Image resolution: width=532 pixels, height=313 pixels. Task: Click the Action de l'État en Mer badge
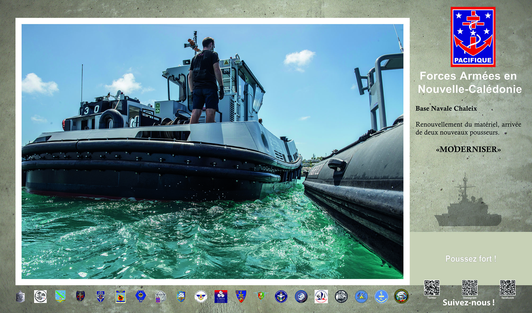tap(281, 296)
